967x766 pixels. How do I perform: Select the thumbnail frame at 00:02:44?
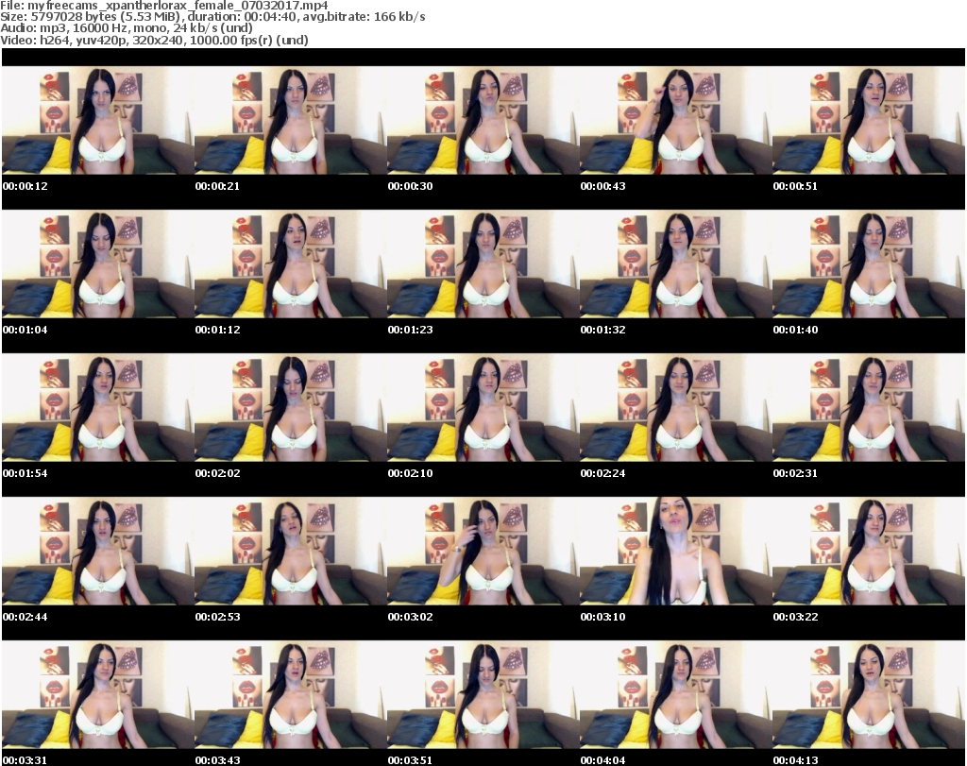pyautogui.click(x=98, y=552)
